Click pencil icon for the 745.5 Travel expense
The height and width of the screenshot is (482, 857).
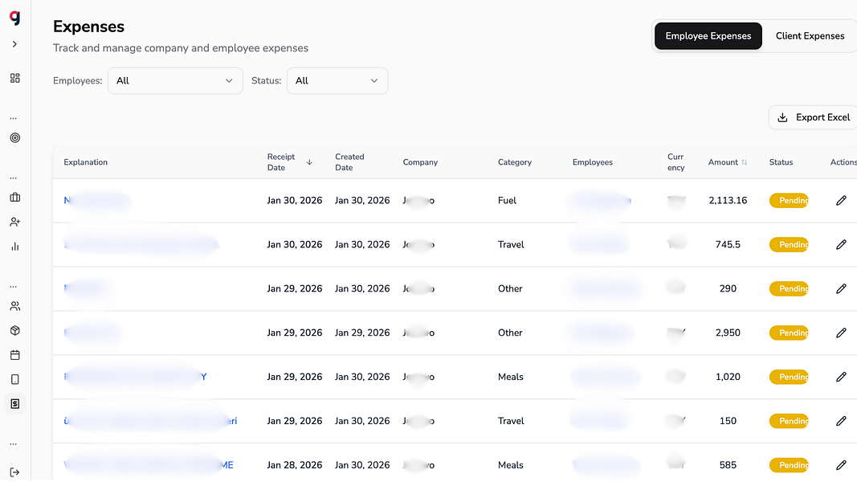coord(841,244)
